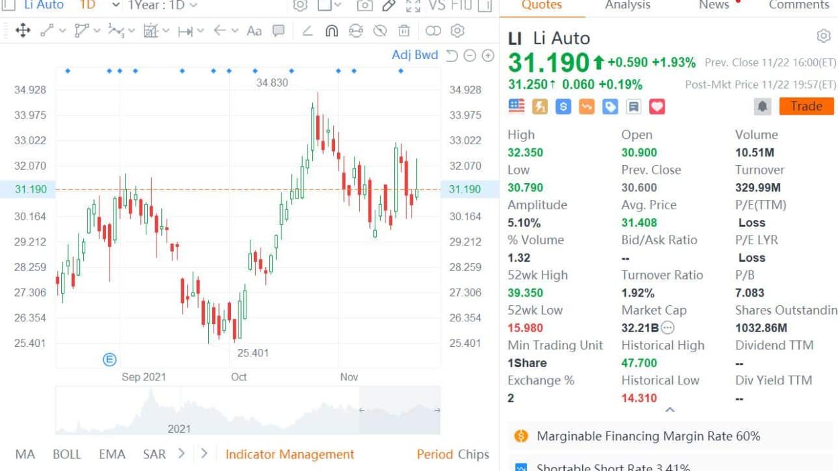Click Marginable Financing Margin Rate 60% row
The height and width of the screenshot is (471, 838).
pos(670,436)
